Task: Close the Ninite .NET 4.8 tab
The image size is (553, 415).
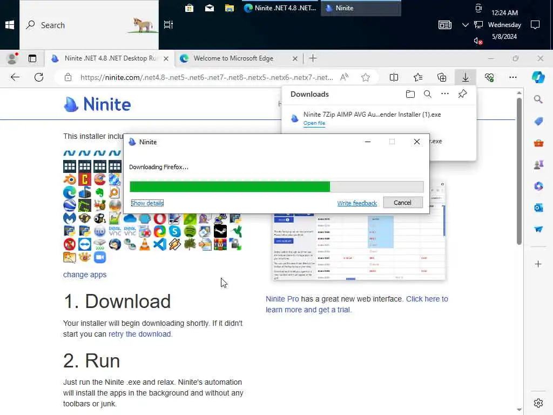Action: tap(166, 58)
